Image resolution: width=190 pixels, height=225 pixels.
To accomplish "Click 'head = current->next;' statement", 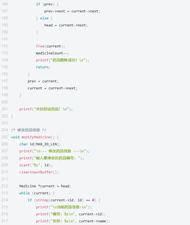I will (66, 25).
